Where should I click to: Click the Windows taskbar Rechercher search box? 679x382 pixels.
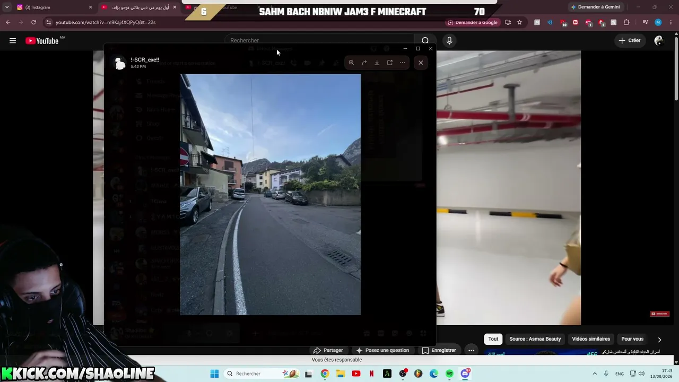click(262, 374)
